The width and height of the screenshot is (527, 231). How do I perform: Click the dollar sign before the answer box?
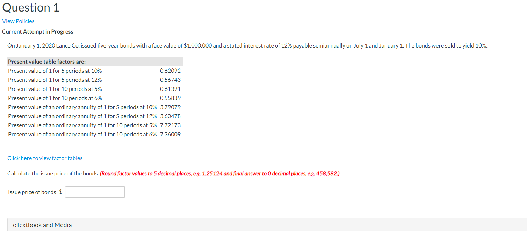click(x=60, y=192)
